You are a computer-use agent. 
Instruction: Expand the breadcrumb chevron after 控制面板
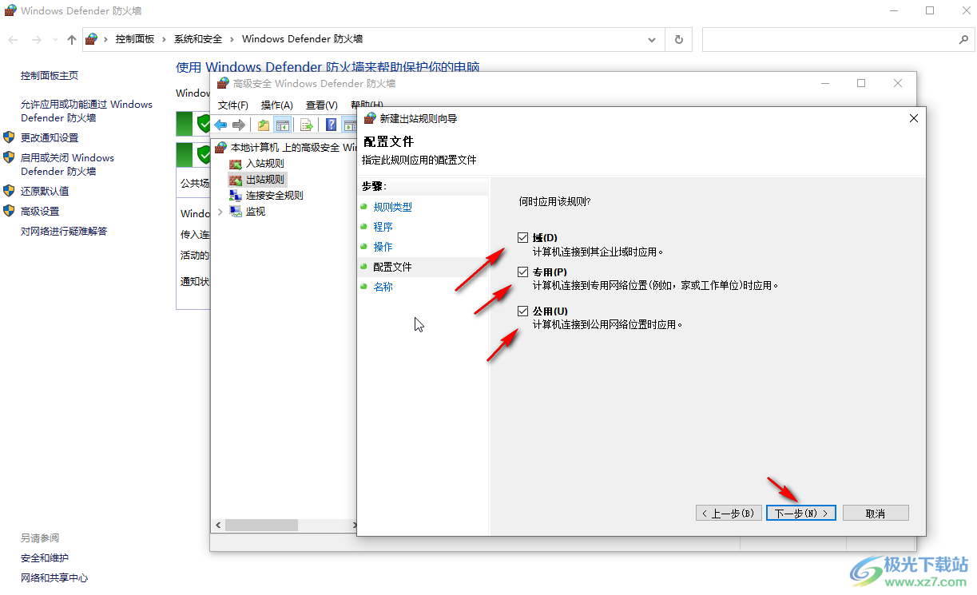[165, 39]
